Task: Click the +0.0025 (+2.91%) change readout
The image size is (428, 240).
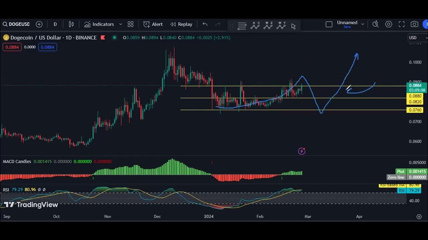Action: pos(213,38)
